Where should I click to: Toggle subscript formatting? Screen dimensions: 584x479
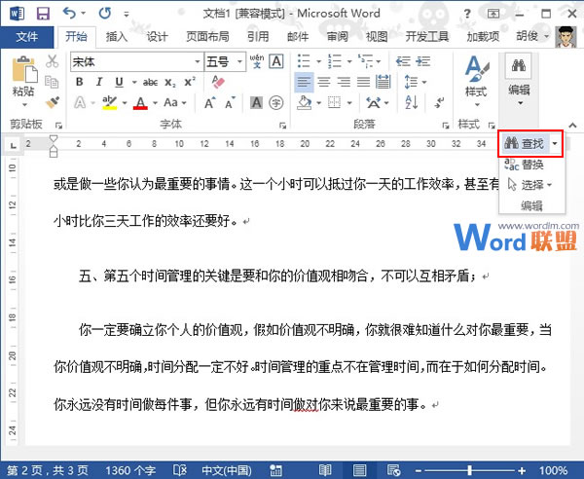(x=169, y=83)
